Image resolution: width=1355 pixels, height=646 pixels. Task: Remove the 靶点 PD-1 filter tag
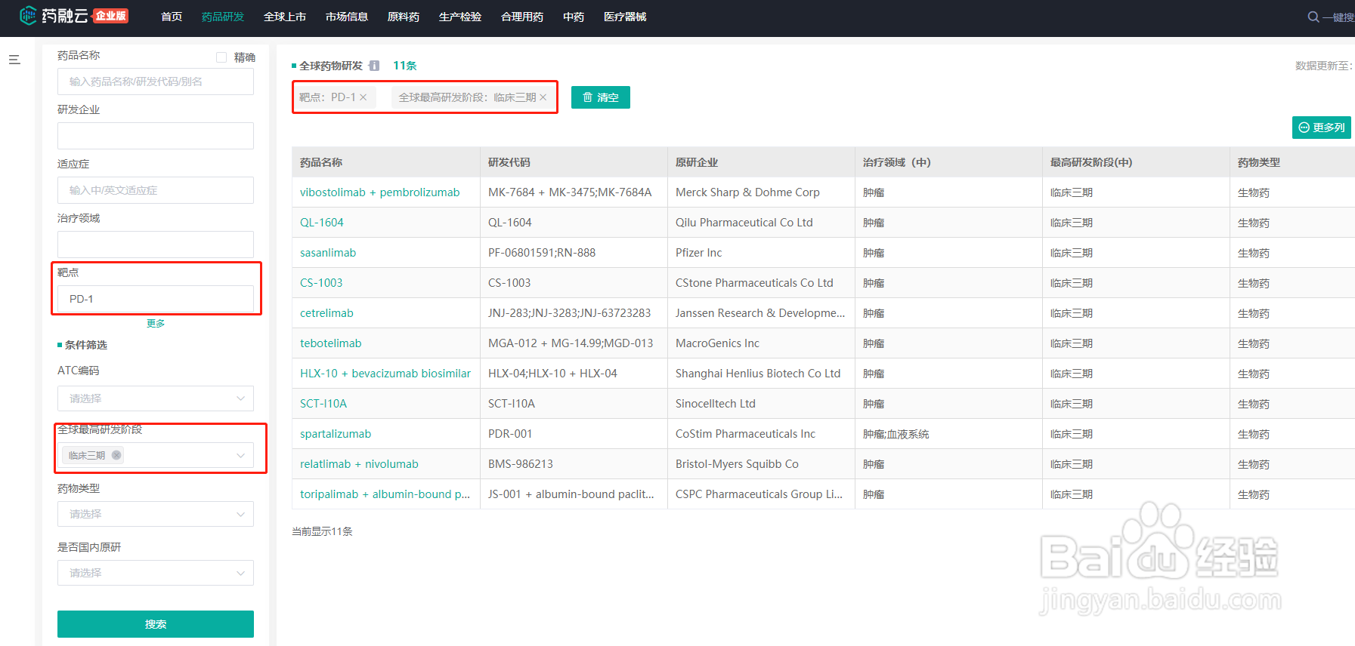(363, 97)
